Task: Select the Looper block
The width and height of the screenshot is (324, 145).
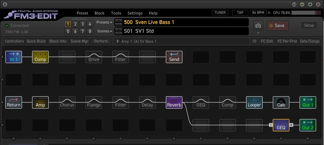Action: click(254, 102)
